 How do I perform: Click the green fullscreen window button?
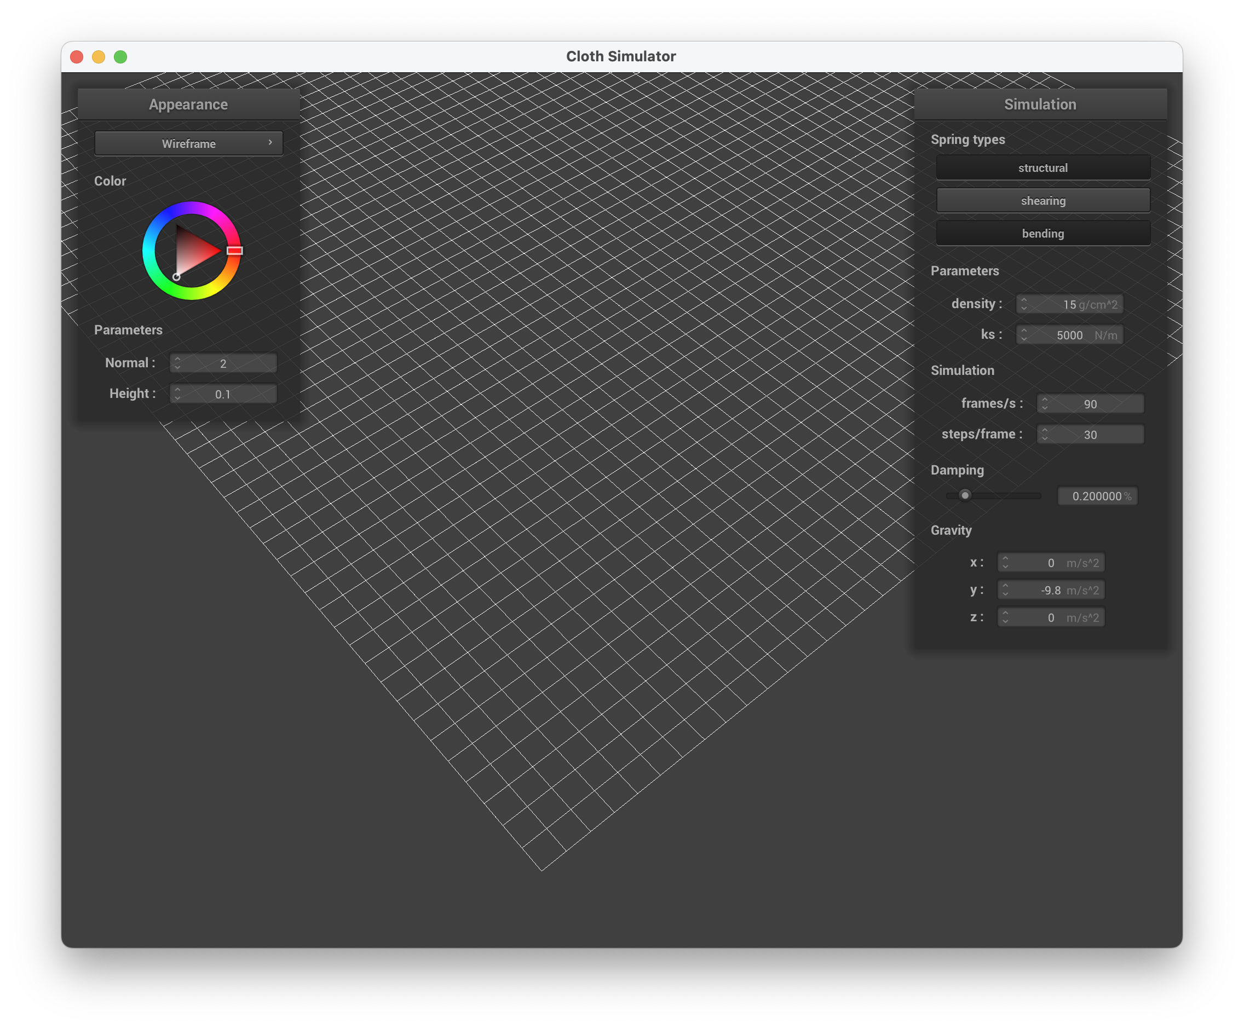tap(120, 57)
